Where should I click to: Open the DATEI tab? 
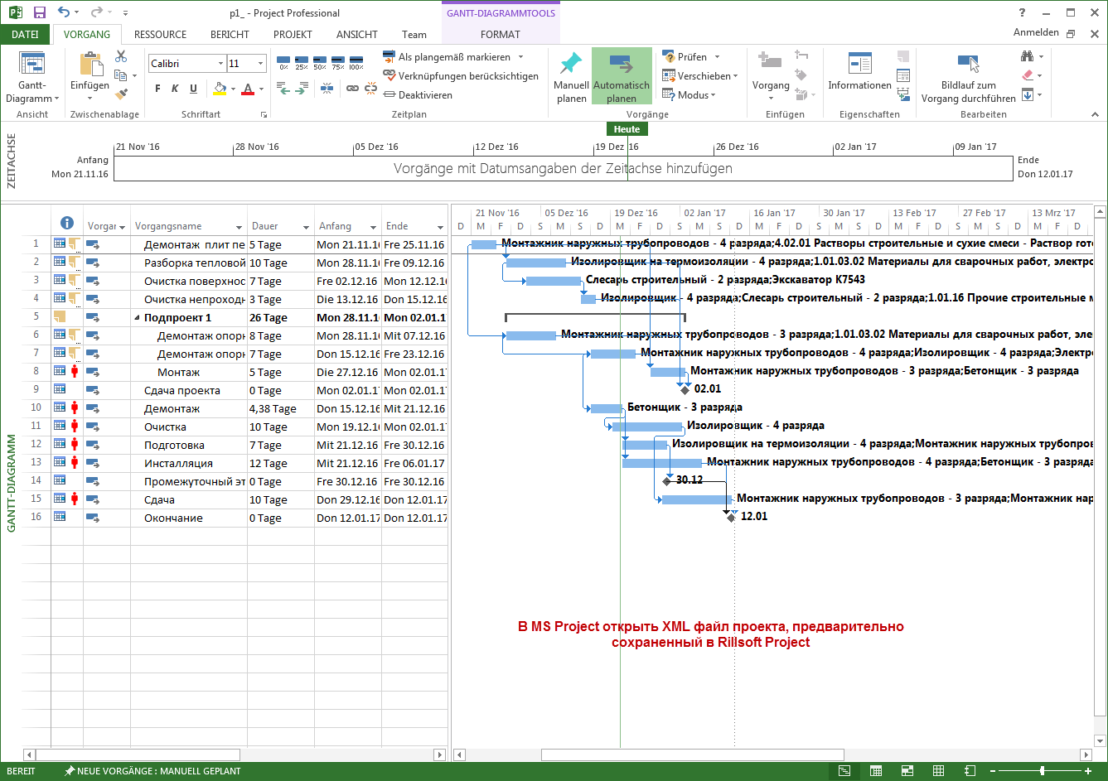[25, 35]
